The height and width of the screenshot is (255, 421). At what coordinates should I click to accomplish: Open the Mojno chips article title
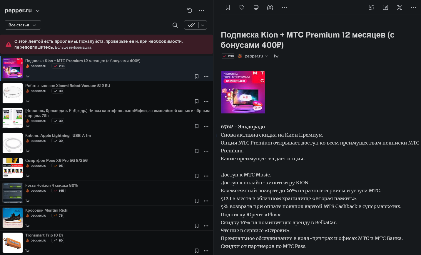coord(117,113)
